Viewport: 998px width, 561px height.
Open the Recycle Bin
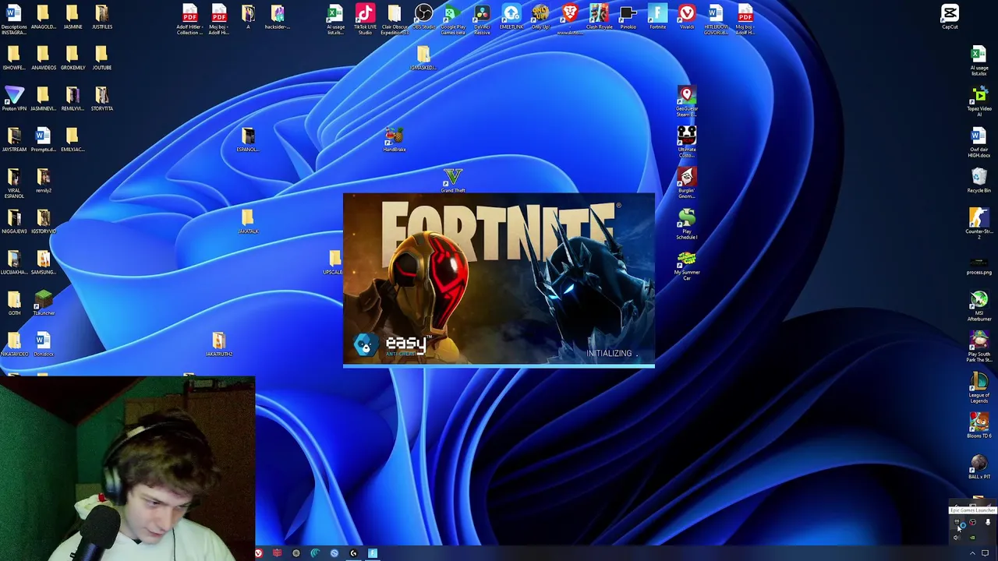click(979, 181)
